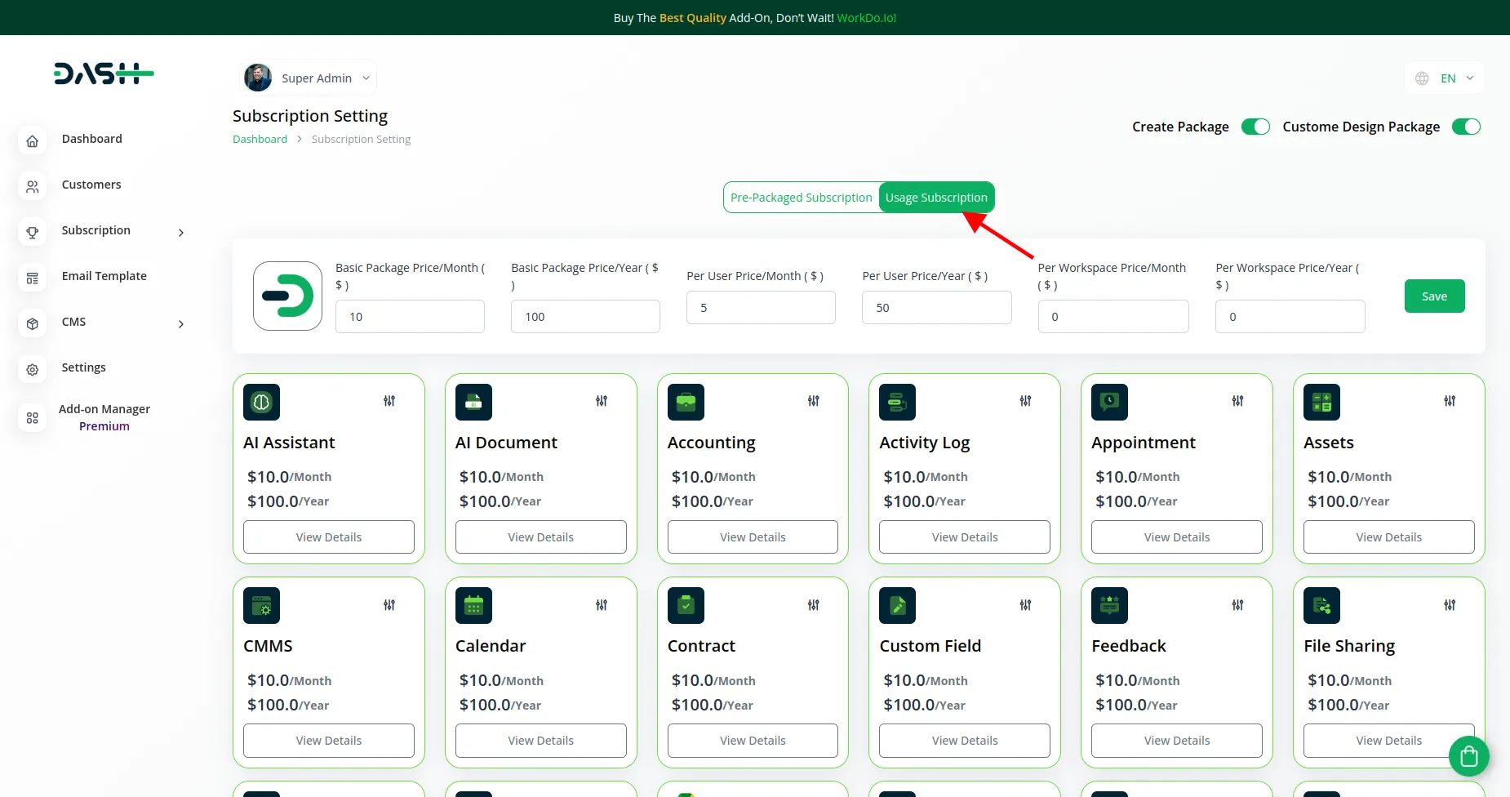Screen dimensions: 1510x797
Task: Click the DASH logo in sidebar
Action: tap(104, 74)
